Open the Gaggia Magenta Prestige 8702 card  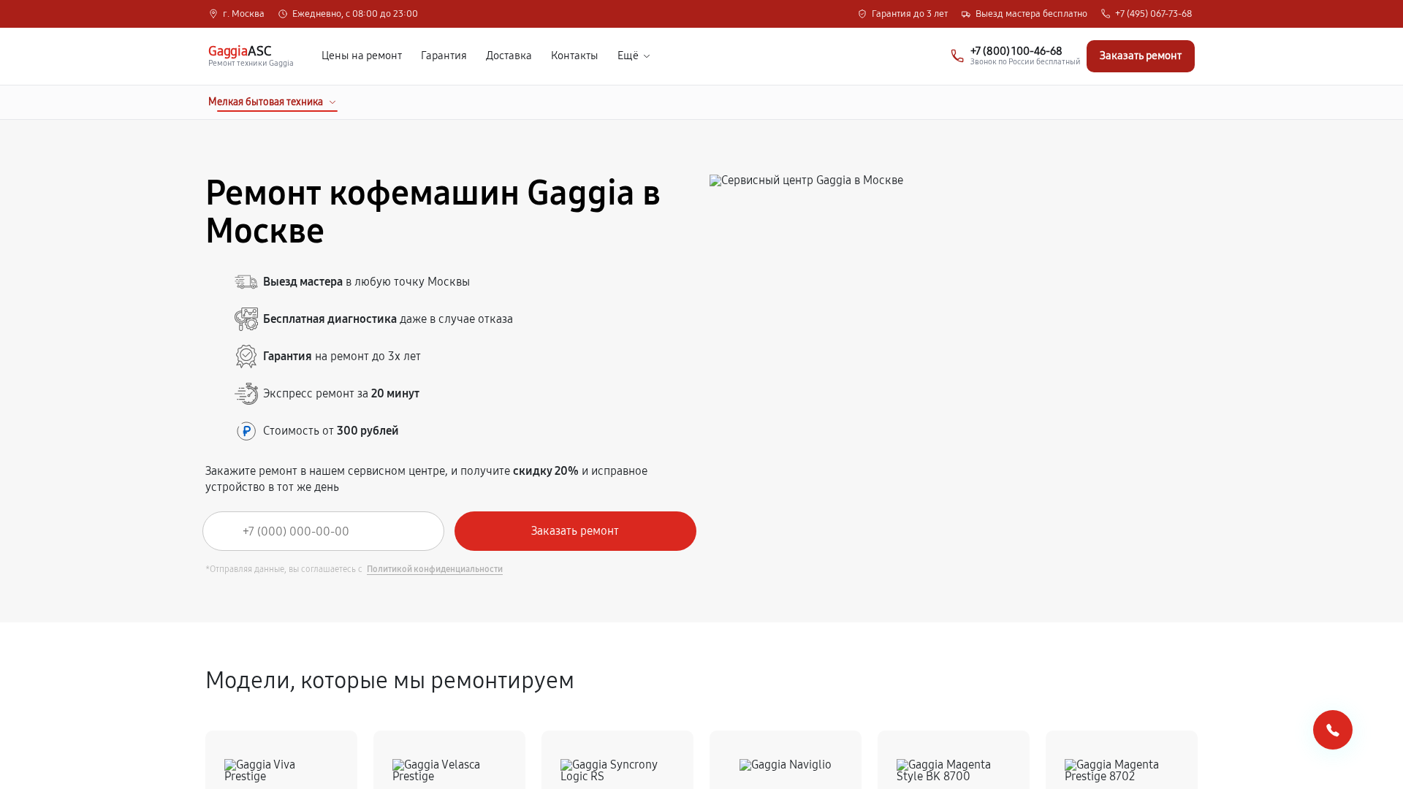pos(1122,760)
